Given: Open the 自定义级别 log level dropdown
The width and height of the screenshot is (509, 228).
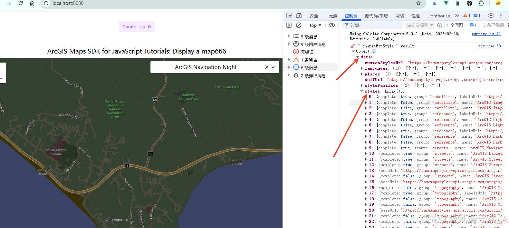Looking at the screenshot, I should 420,25.
